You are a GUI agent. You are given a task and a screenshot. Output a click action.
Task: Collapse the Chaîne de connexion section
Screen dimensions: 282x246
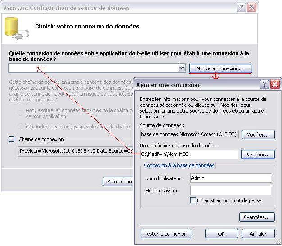coord(12,139)
